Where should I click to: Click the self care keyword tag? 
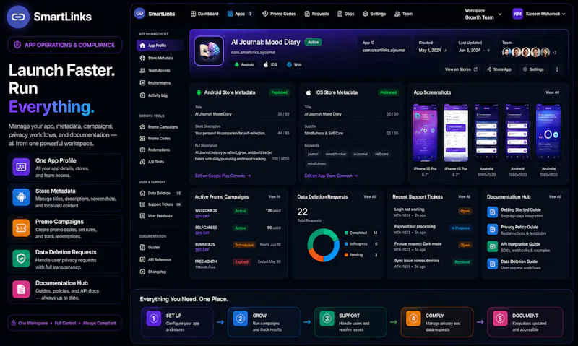[x=381, y=154]
